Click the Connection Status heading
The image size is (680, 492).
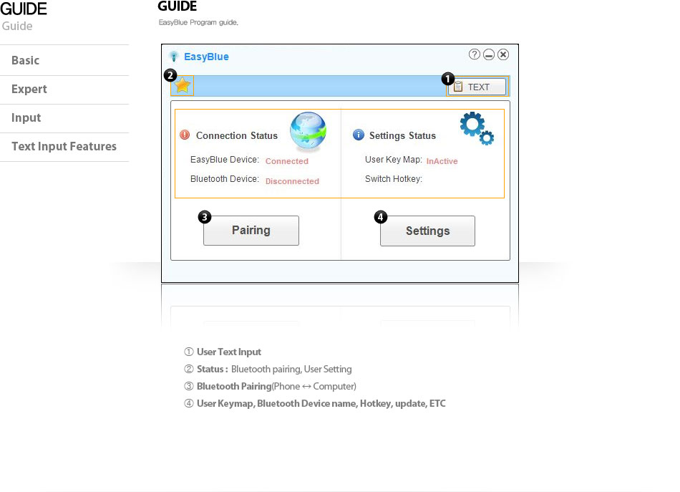point(237,136)
